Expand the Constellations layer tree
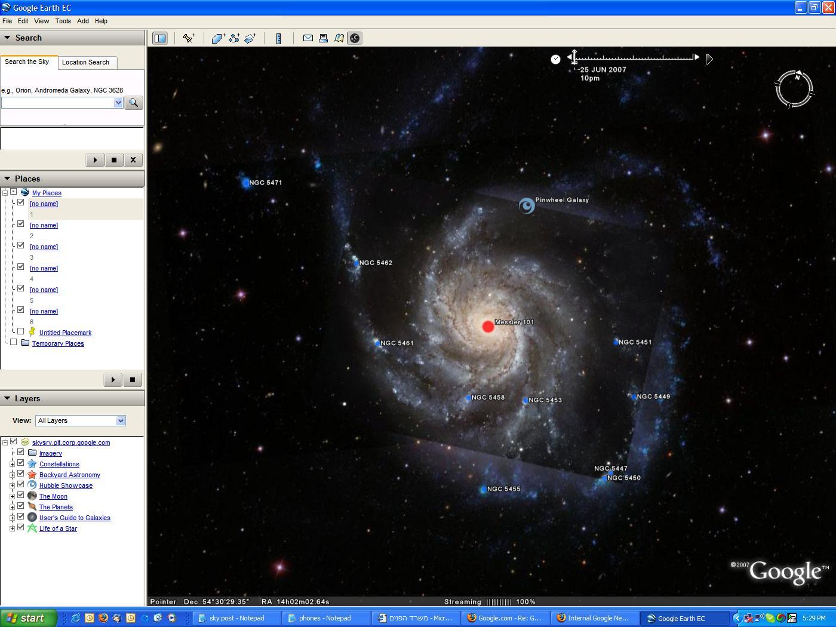This screenshot has height=627, width=836. (x=12, y=464)
